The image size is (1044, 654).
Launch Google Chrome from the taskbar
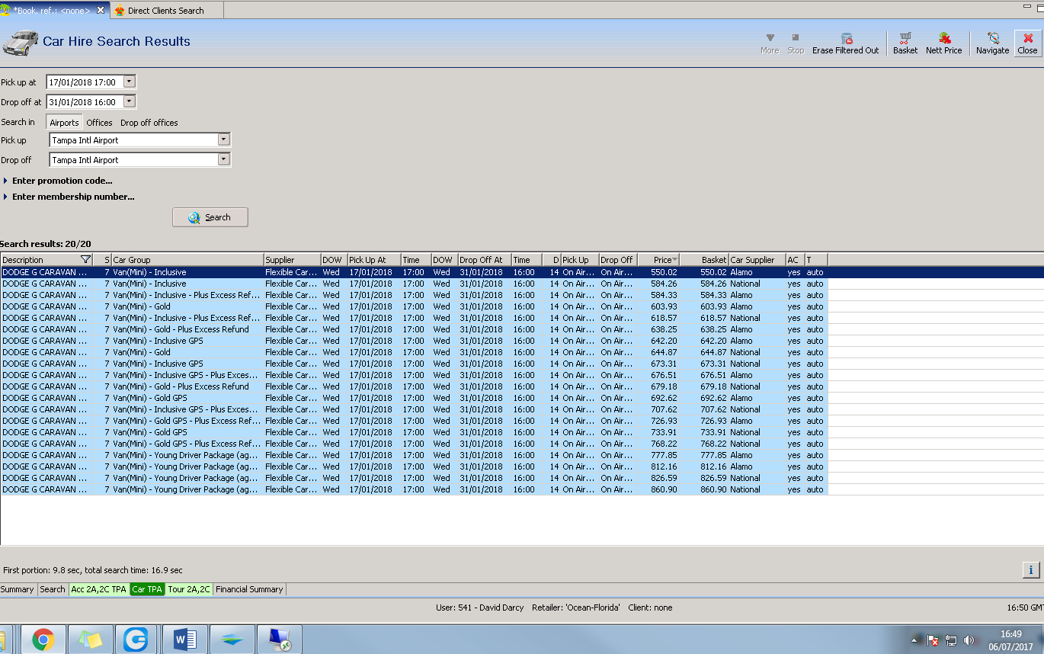[x=43, y=640]
